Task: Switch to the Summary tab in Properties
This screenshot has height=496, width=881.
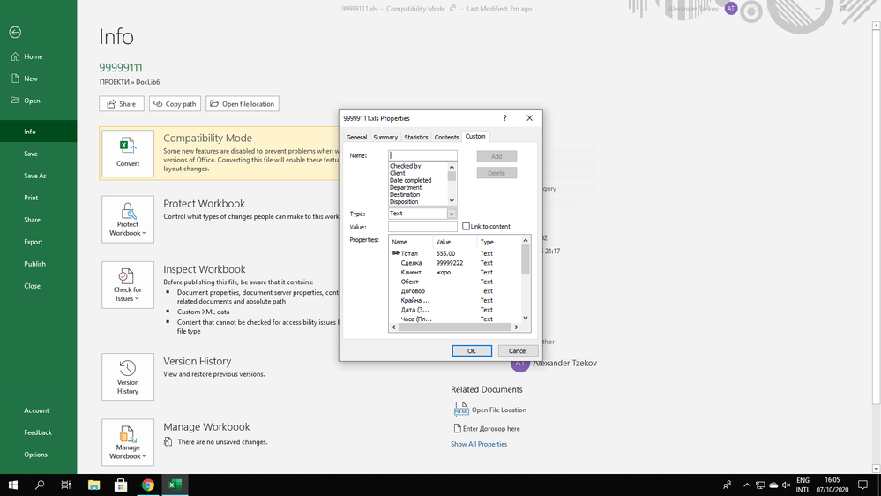Action: pyautogui.click(x=385, y=137)
